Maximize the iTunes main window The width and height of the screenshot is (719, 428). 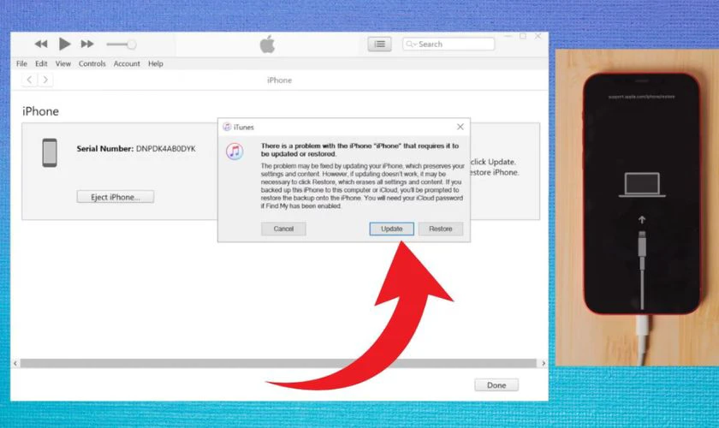click(x=523, y=36)
